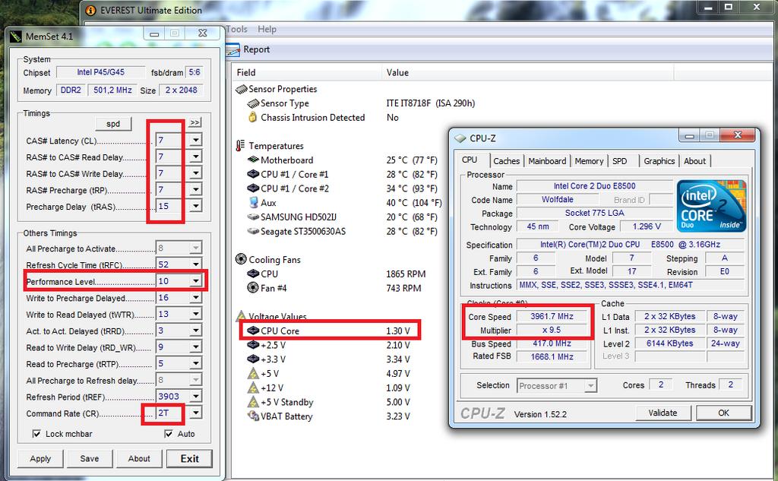This screenshot has width=778, height=481.
Task: Open the Help menu in EVEREST
Action: coord(267,30)
